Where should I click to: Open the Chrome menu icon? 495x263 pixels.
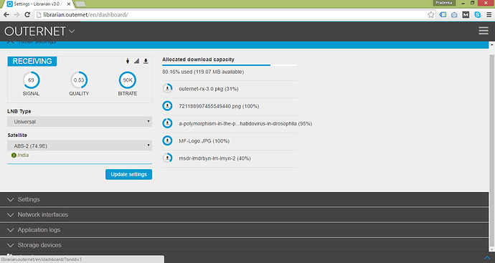[x=489, y=14]
